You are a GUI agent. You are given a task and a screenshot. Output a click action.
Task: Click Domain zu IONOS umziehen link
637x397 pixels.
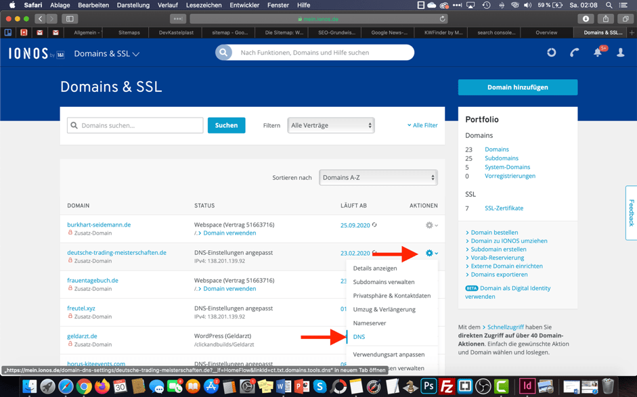(x=508, y=241)
